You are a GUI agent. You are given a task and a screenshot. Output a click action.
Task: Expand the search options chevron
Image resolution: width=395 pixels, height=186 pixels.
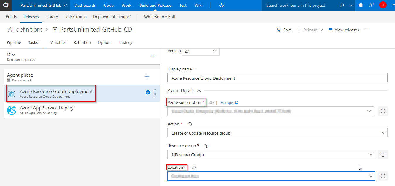pyautogui.click(x=351, y=5)
